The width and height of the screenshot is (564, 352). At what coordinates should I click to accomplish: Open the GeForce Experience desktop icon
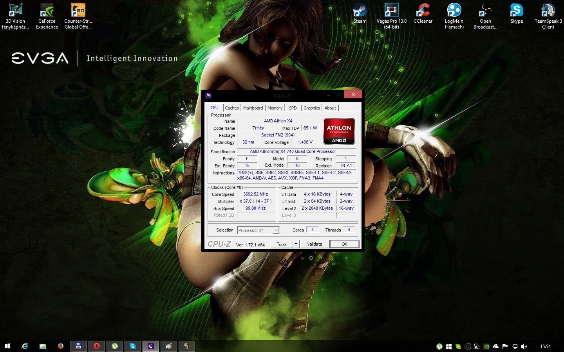pos(47,16)
